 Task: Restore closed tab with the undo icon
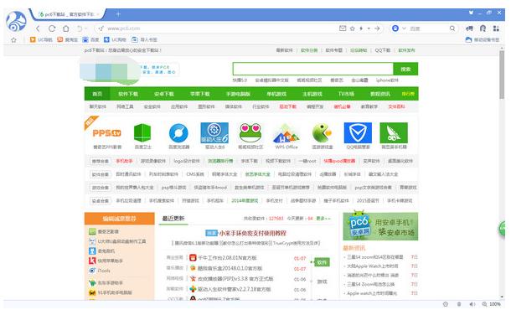click(x=80, y=28)
